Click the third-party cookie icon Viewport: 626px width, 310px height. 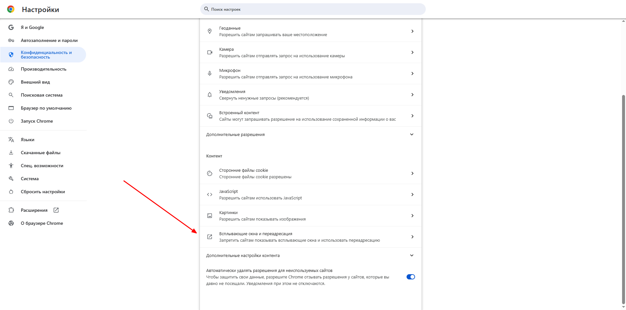[x=210, y=173]
